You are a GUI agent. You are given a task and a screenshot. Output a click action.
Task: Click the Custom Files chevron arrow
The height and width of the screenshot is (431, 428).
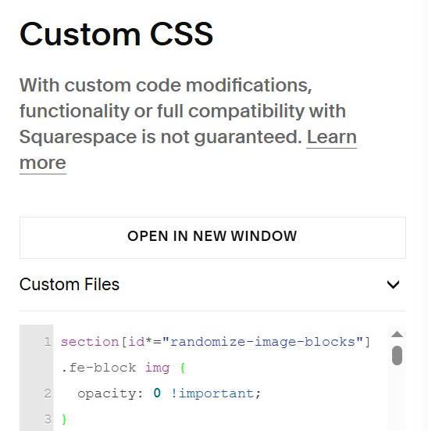(x=393, y=285)
